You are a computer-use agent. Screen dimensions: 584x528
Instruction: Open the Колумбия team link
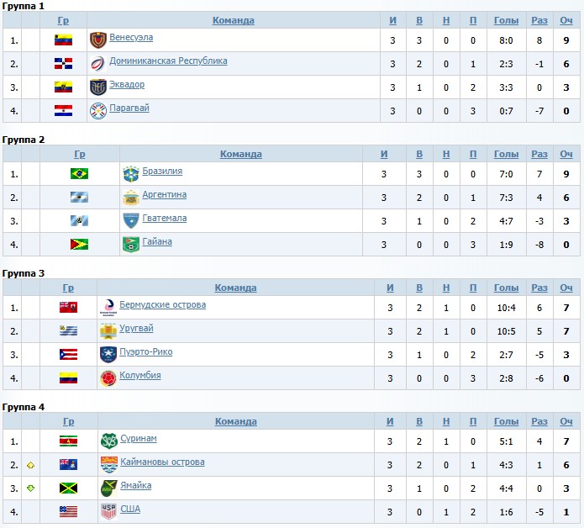pos(140,376)
